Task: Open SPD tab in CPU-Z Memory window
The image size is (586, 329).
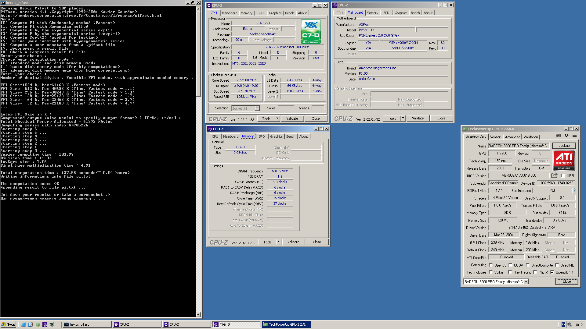Action: pyautogui.click(x=262, y=136)
